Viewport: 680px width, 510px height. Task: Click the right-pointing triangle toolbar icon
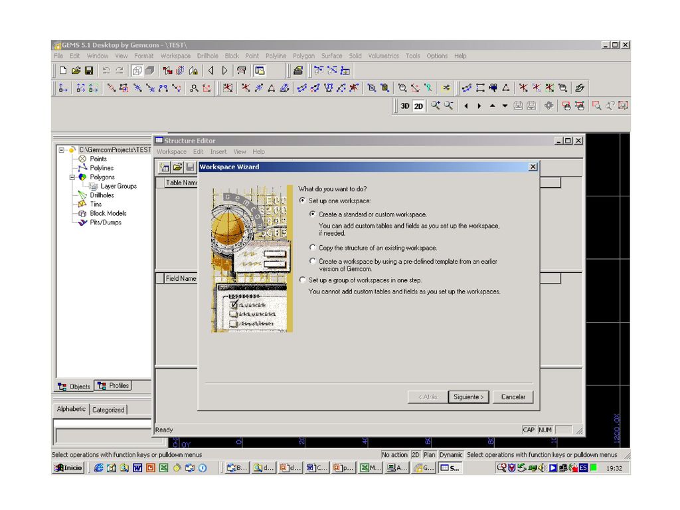click(x=224, y=70)
